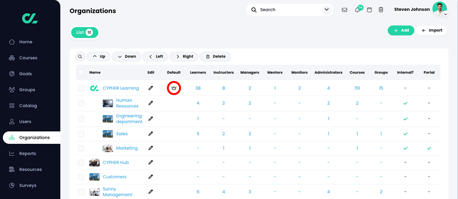Check the Sunny Management row checkbox
This screenshot has height=199, width=458.
(81, 192)
